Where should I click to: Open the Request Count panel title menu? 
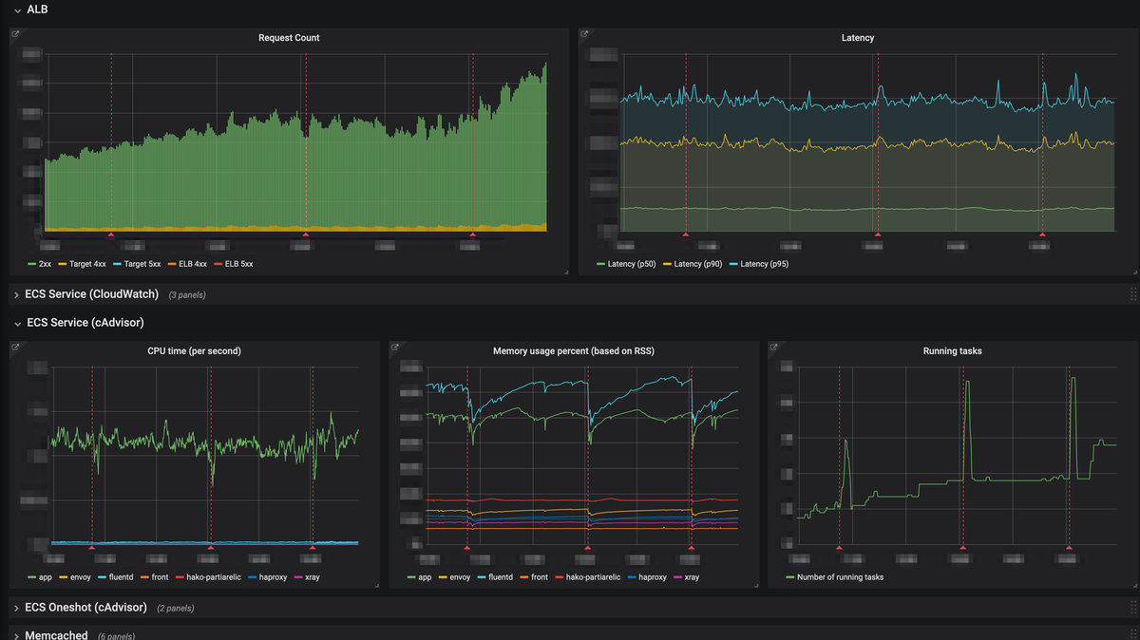pyautogui.click(x=289, y=38)
